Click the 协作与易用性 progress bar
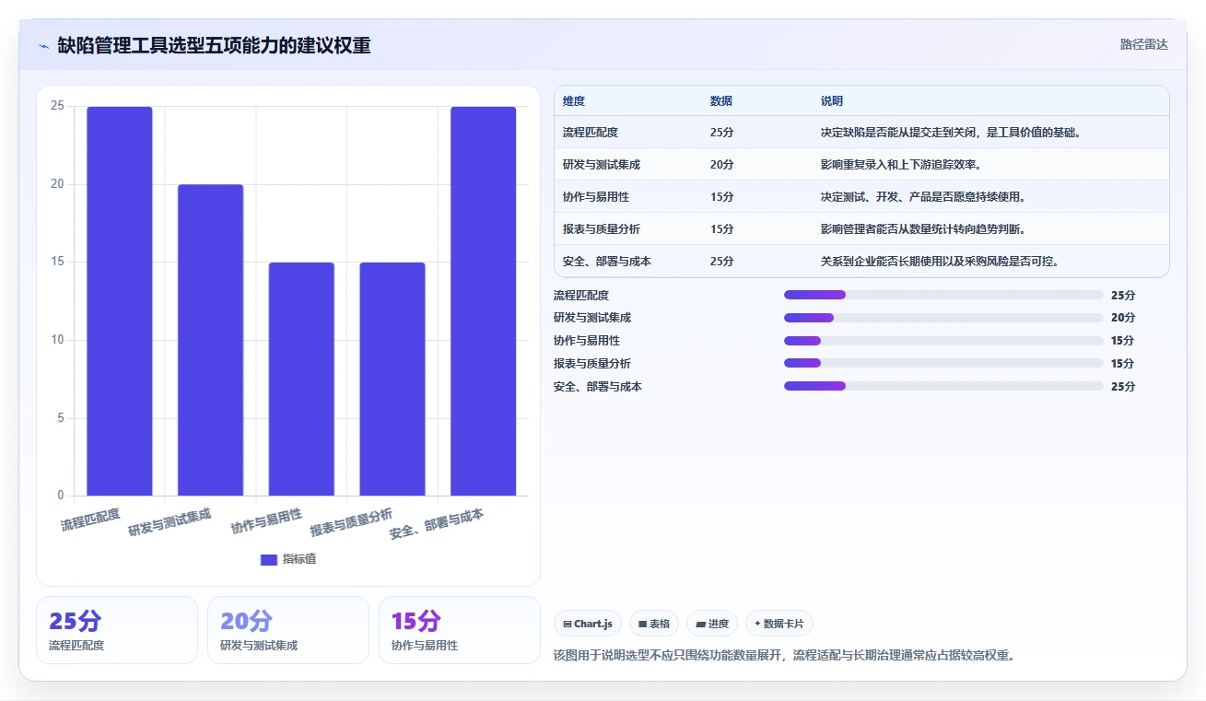 click(943, 341)
